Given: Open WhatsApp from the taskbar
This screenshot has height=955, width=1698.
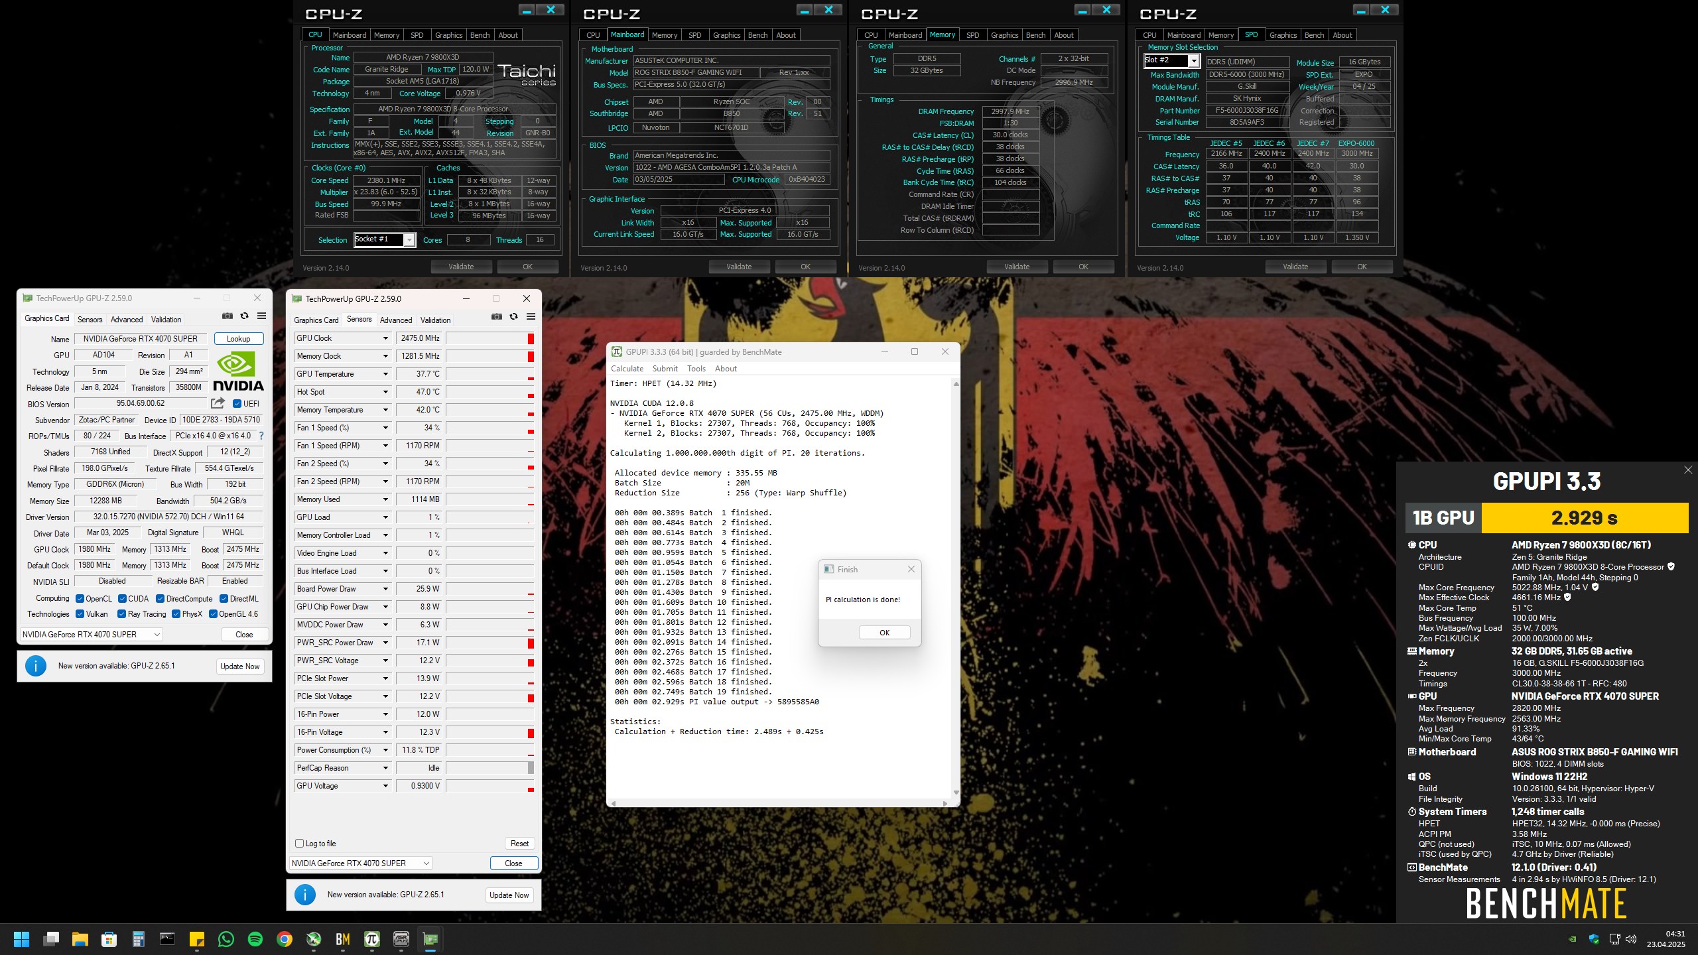Looking at the screenshot, I should (x=226, y=939).
